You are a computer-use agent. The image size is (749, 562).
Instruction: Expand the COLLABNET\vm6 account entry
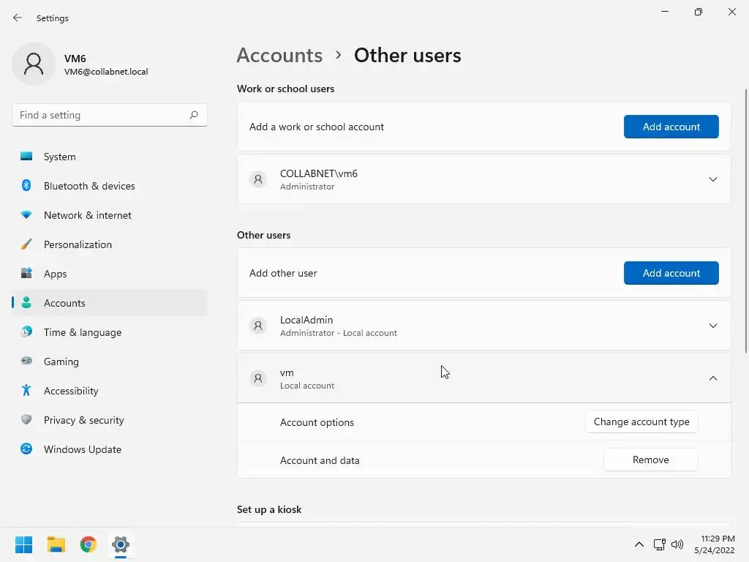tap(712, 179)
